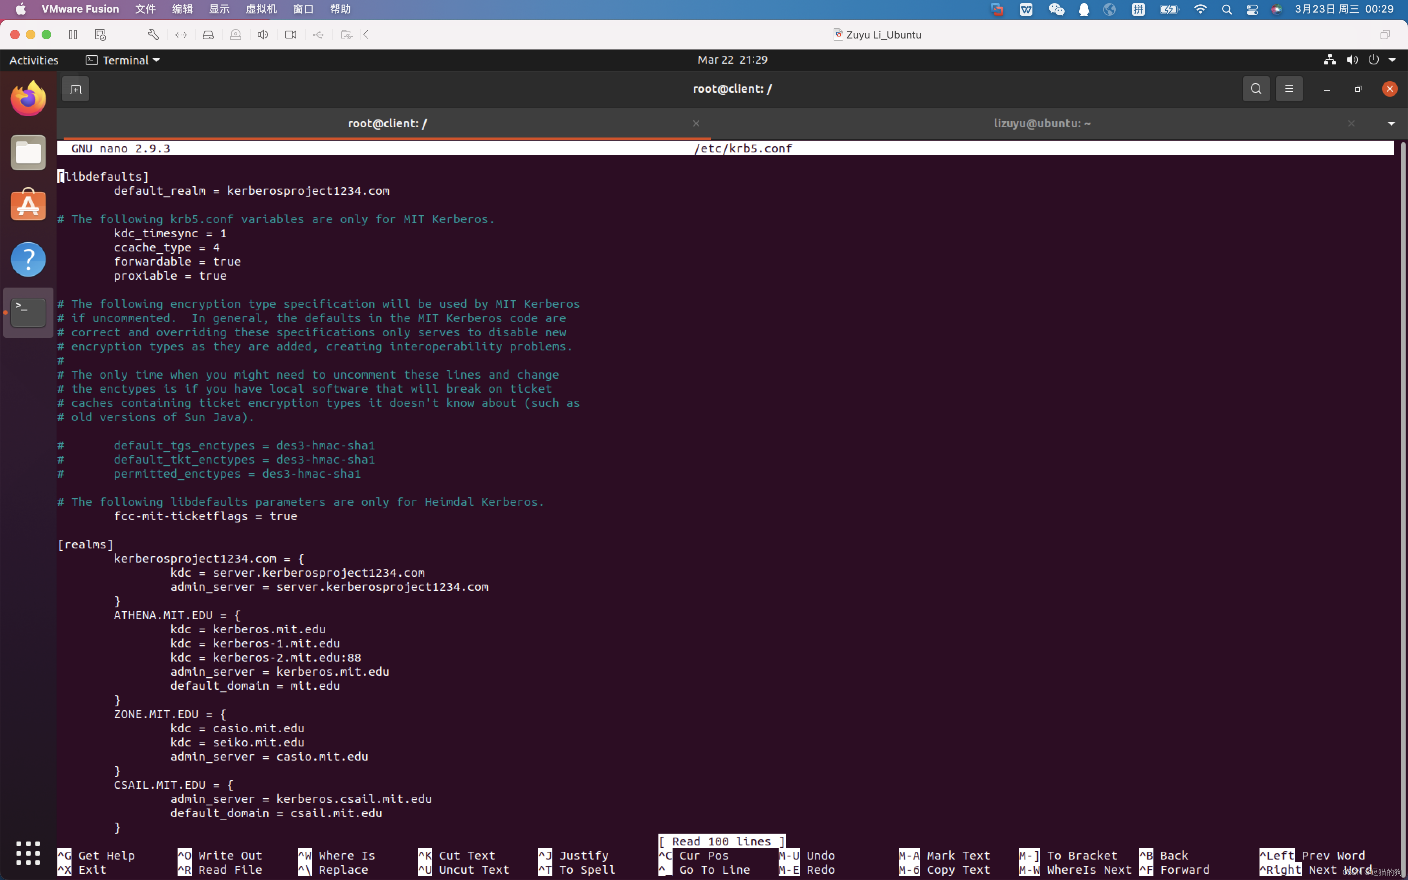Open the Ubuntu system menu arrow
The width and height of the screenshot is (1408, 880).
coord(1392,60)
